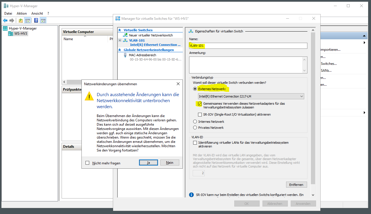The height and width of the screenshot is (214, 371).
Task: Click the Aktionen pane collapse arrow in Hyper-V-Manager
Action: point(364,36)
